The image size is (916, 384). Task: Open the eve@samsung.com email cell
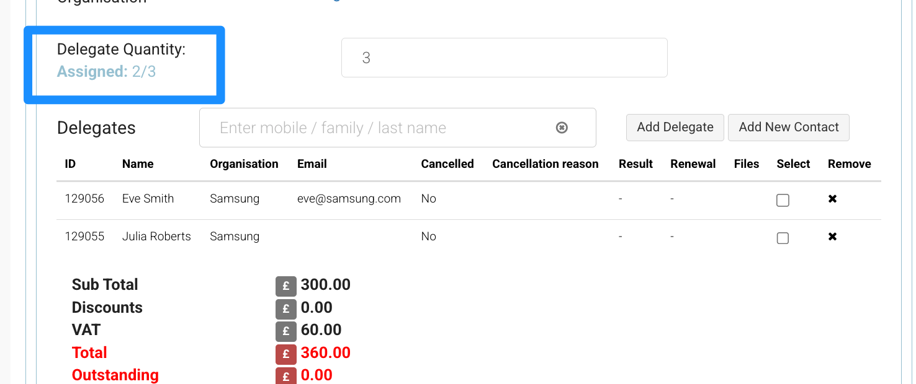pyautogui.click(x=349, y=199)
